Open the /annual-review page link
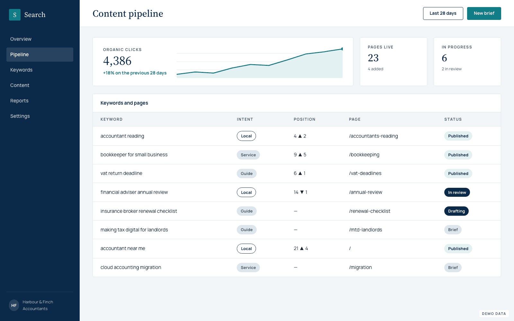Image resolution: width=514 pixels, height=321 pixels. 366,192
